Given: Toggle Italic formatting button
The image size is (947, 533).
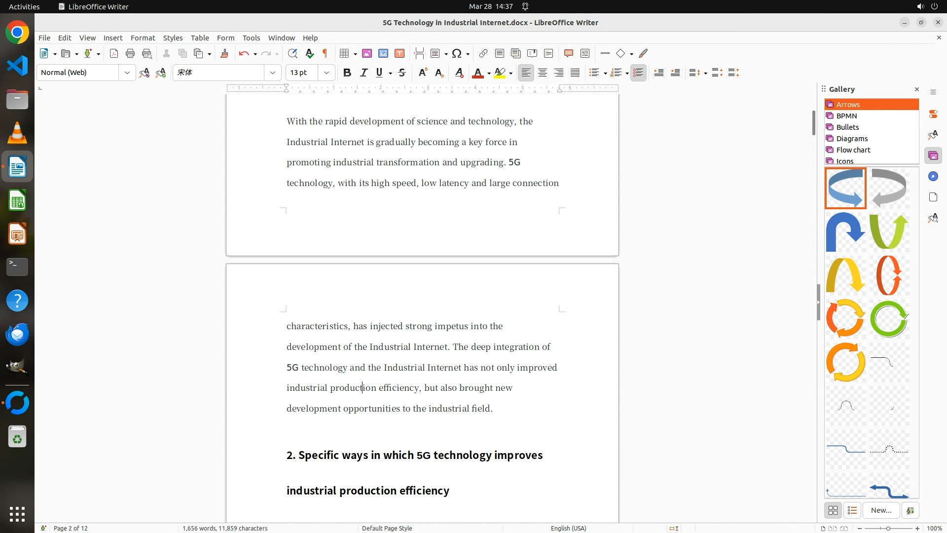Looking at the screenshot, I should 364,73.
